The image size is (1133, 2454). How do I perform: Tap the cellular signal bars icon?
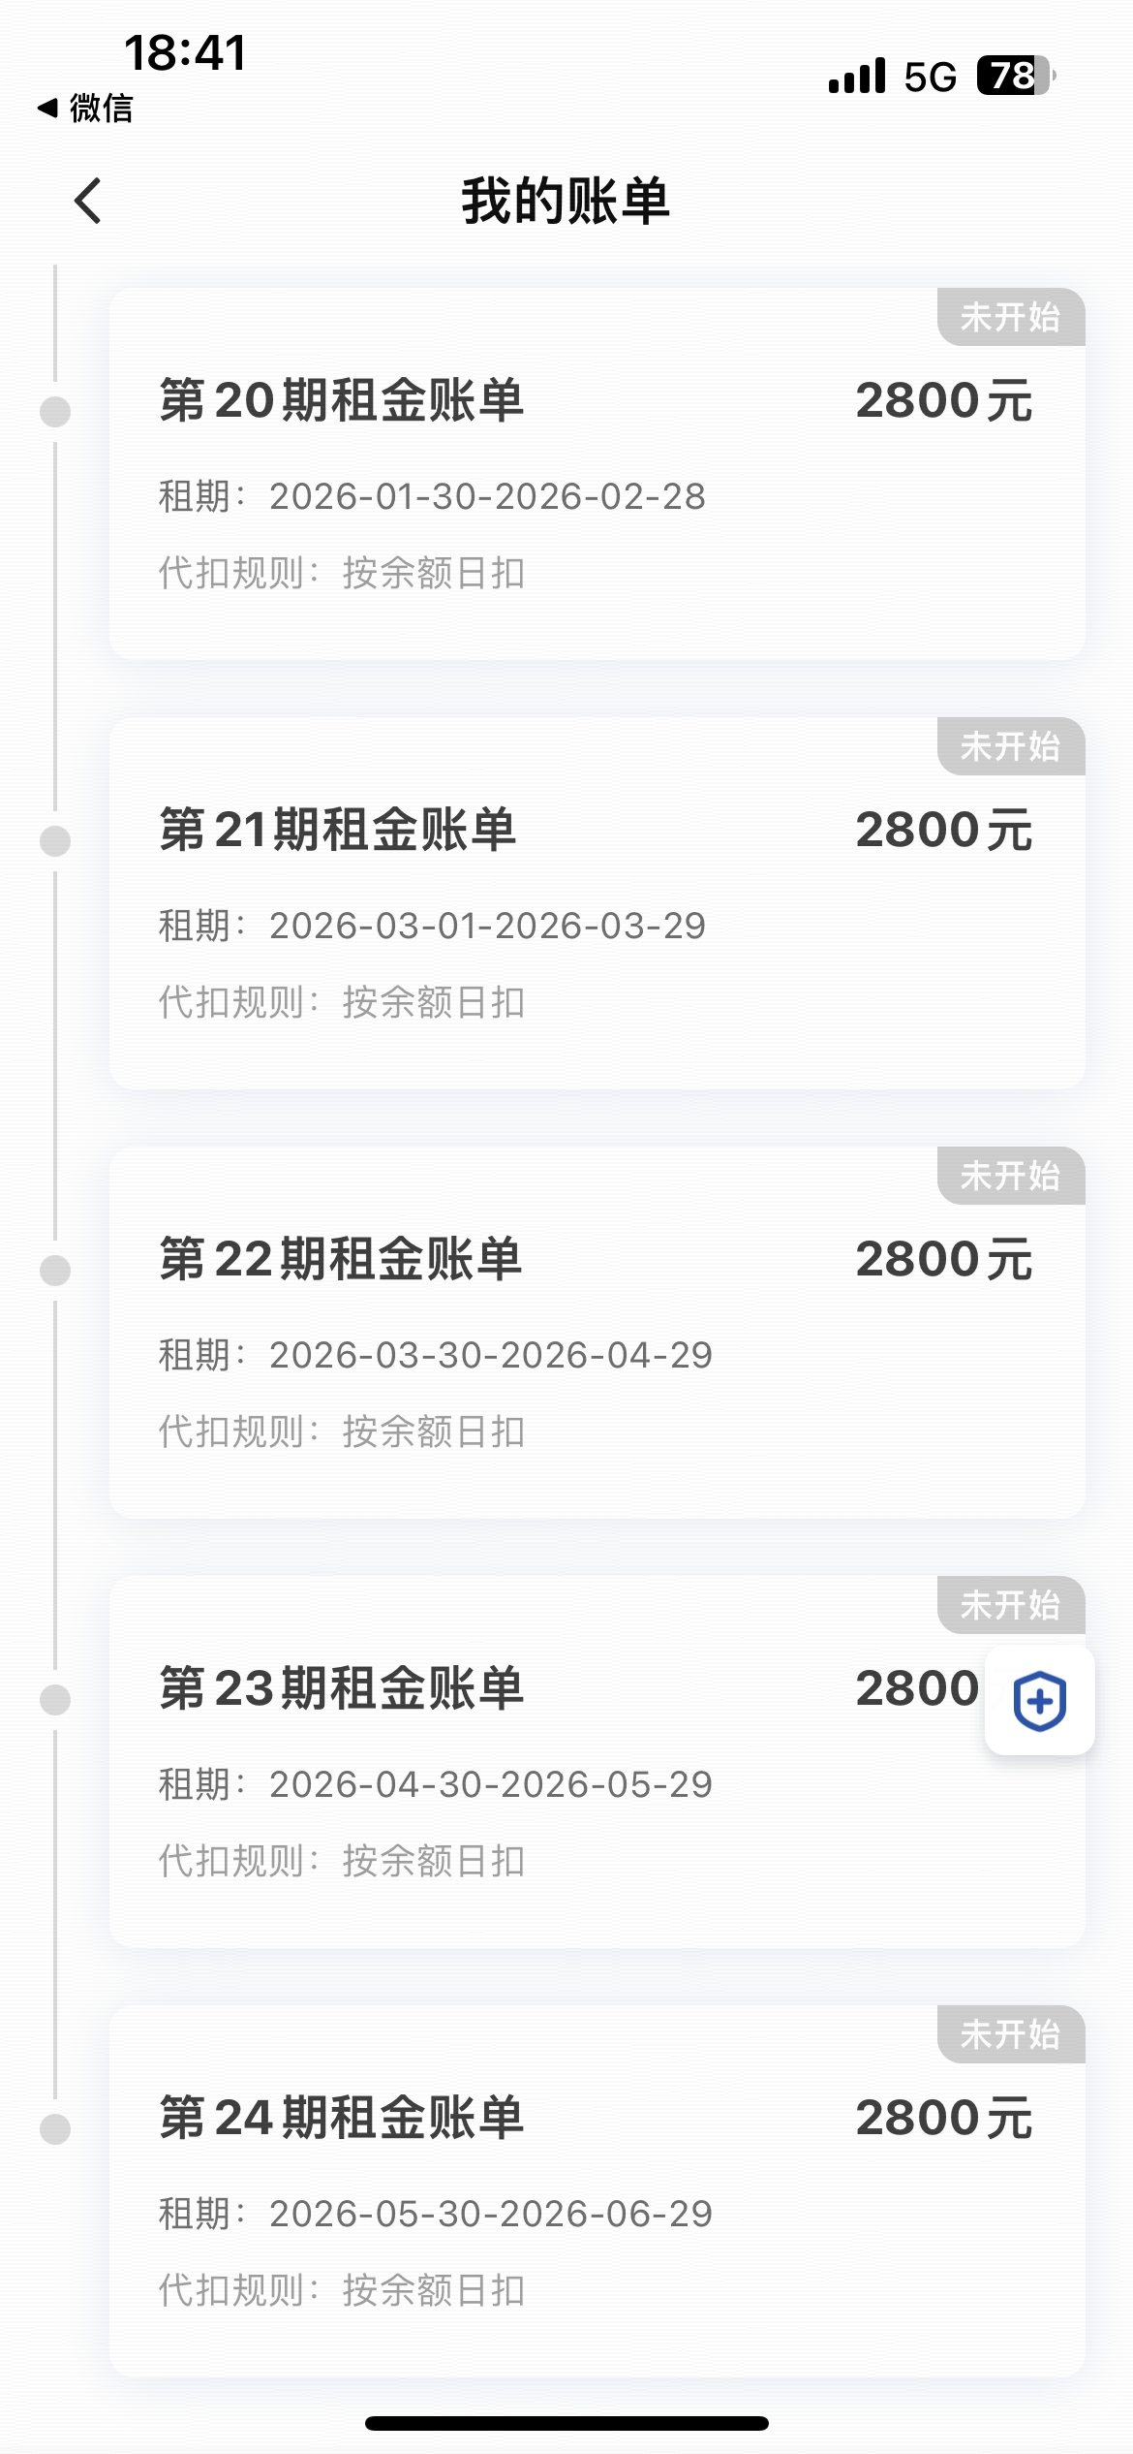(x=857, y=76)
